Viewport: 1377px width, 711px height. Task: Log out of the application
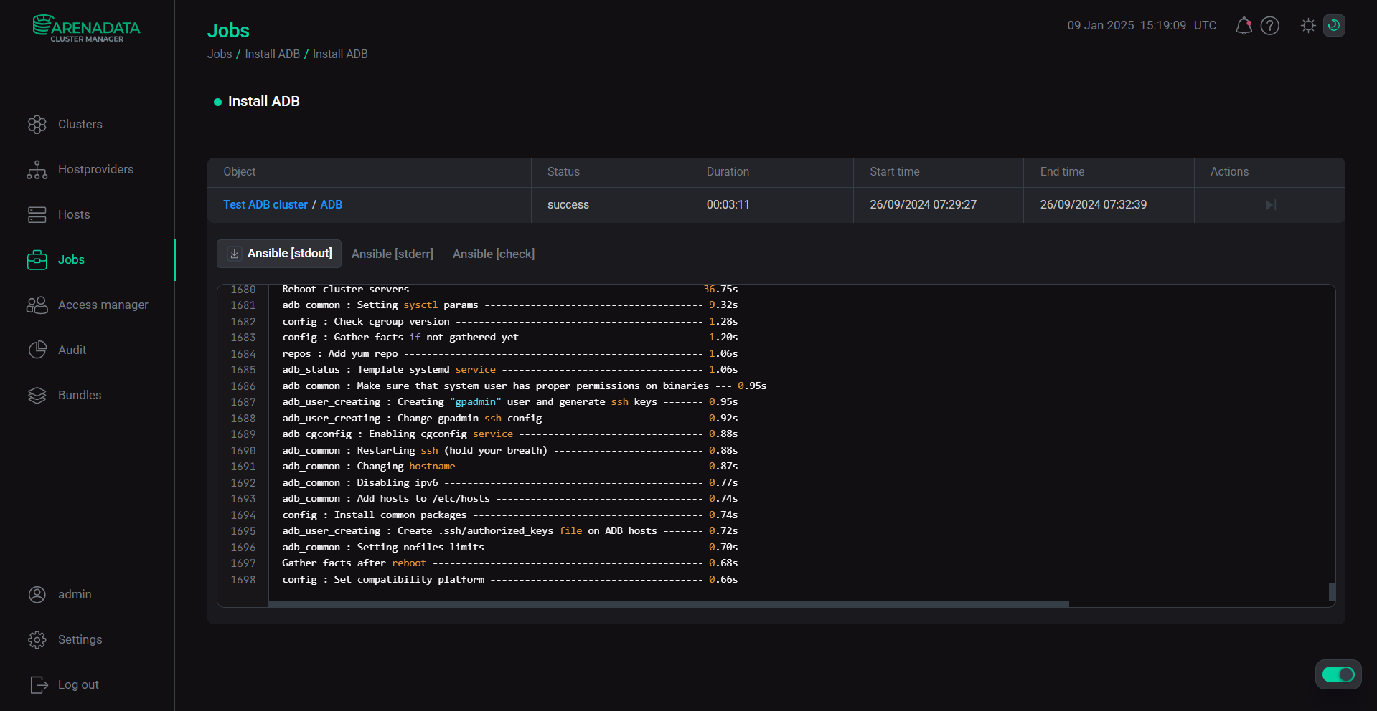click(78, 684)
